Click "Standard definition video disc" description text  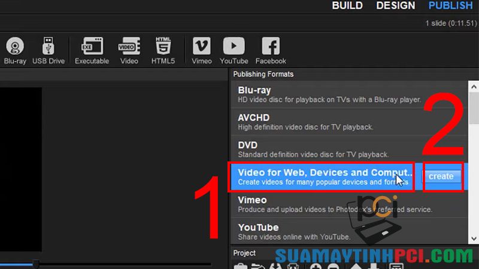click(x=313, y=155)
